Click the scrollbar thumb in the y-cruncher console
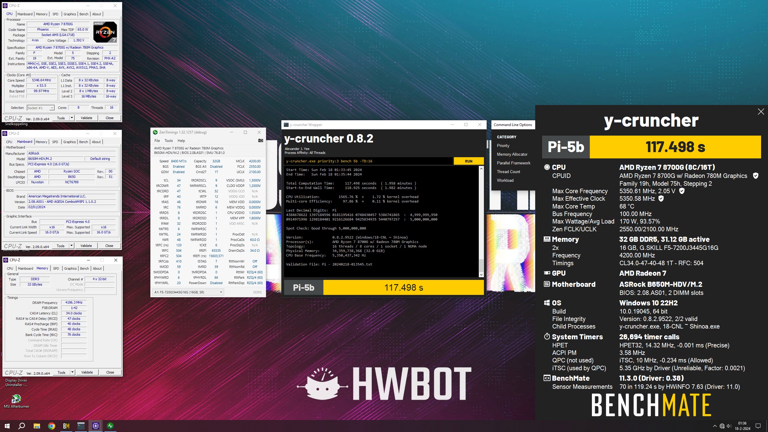 point(481,265)
